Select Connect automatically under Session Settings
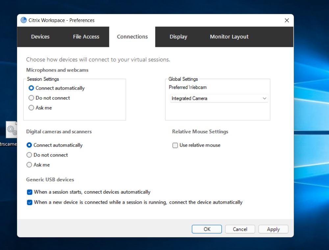This screenshot has height=250, width=329. click(31, 88)
